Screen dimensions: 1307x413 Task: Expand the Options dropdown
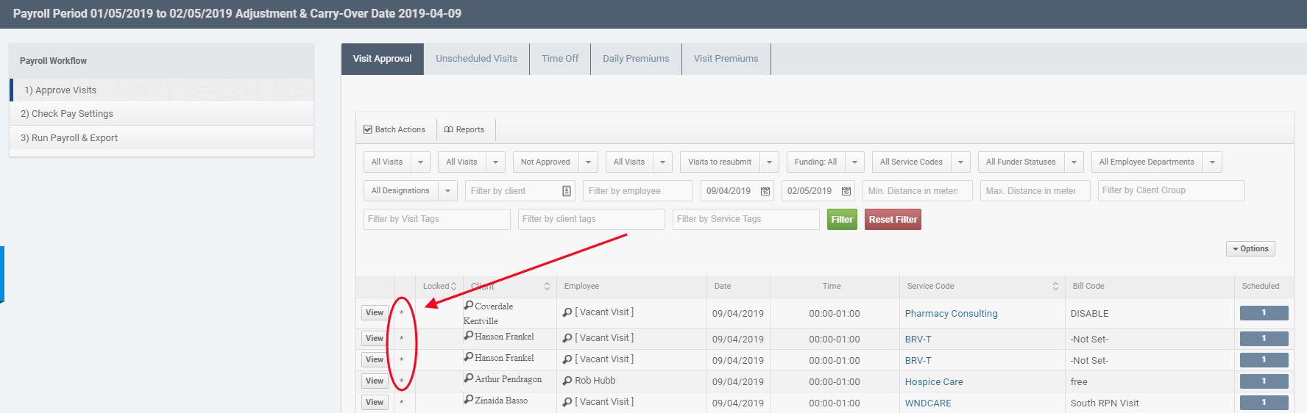tap(1250, 249)
